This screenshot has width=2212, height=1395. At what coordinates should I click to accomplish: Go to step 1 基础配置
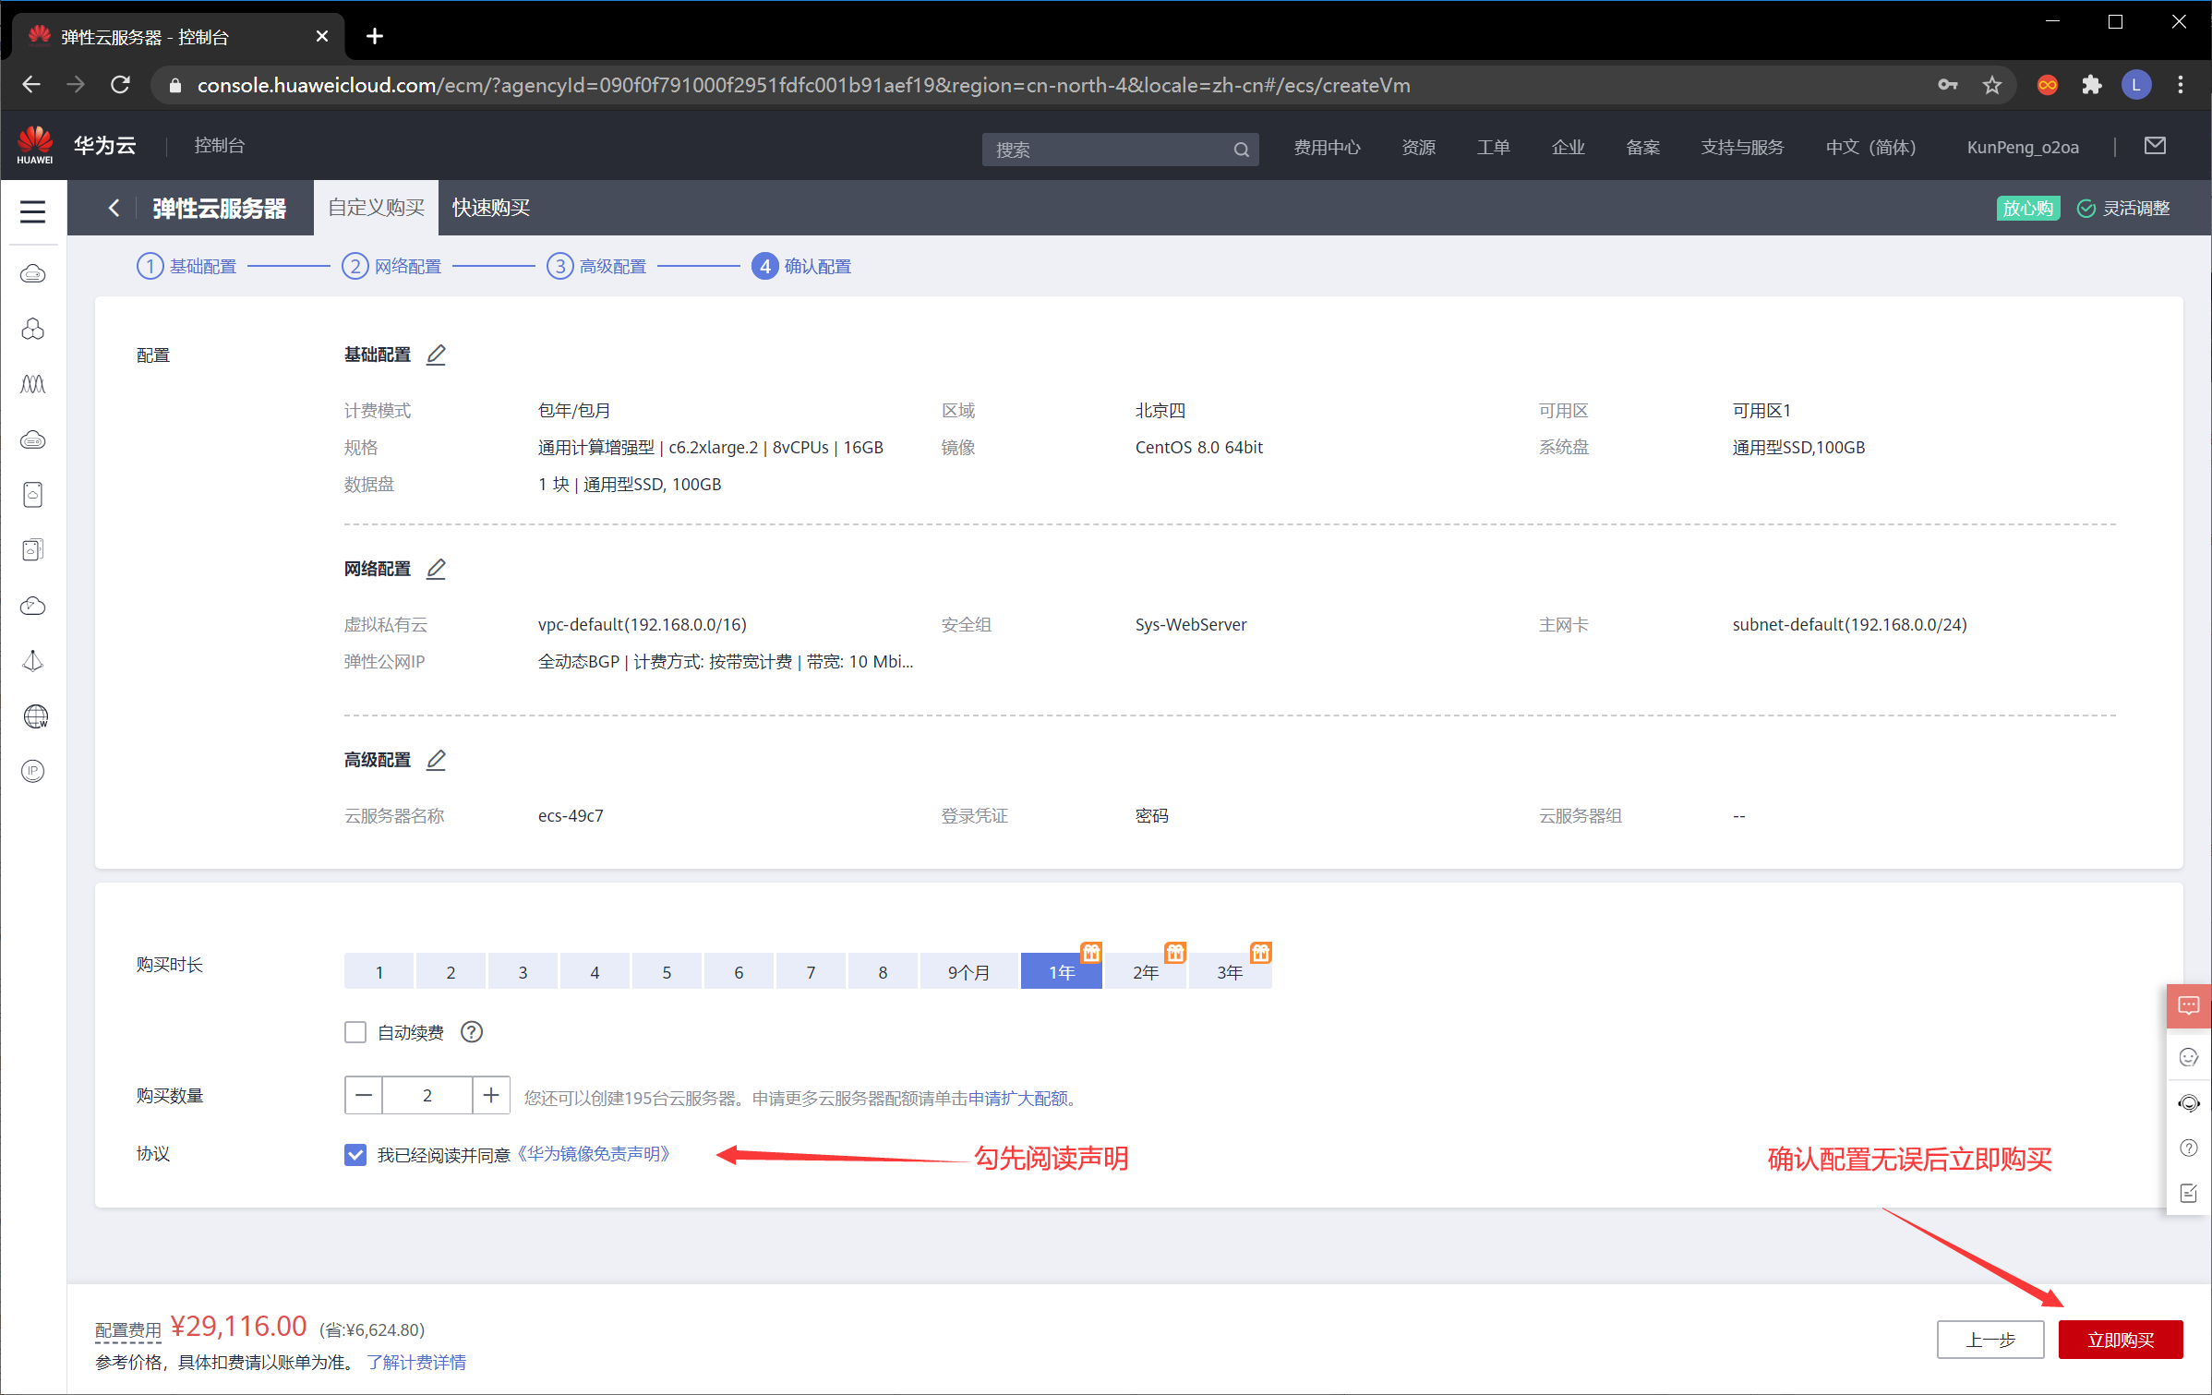click(186, 266)
